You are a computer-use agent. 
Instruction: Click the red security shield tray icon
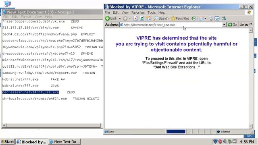tap(220, 141)
